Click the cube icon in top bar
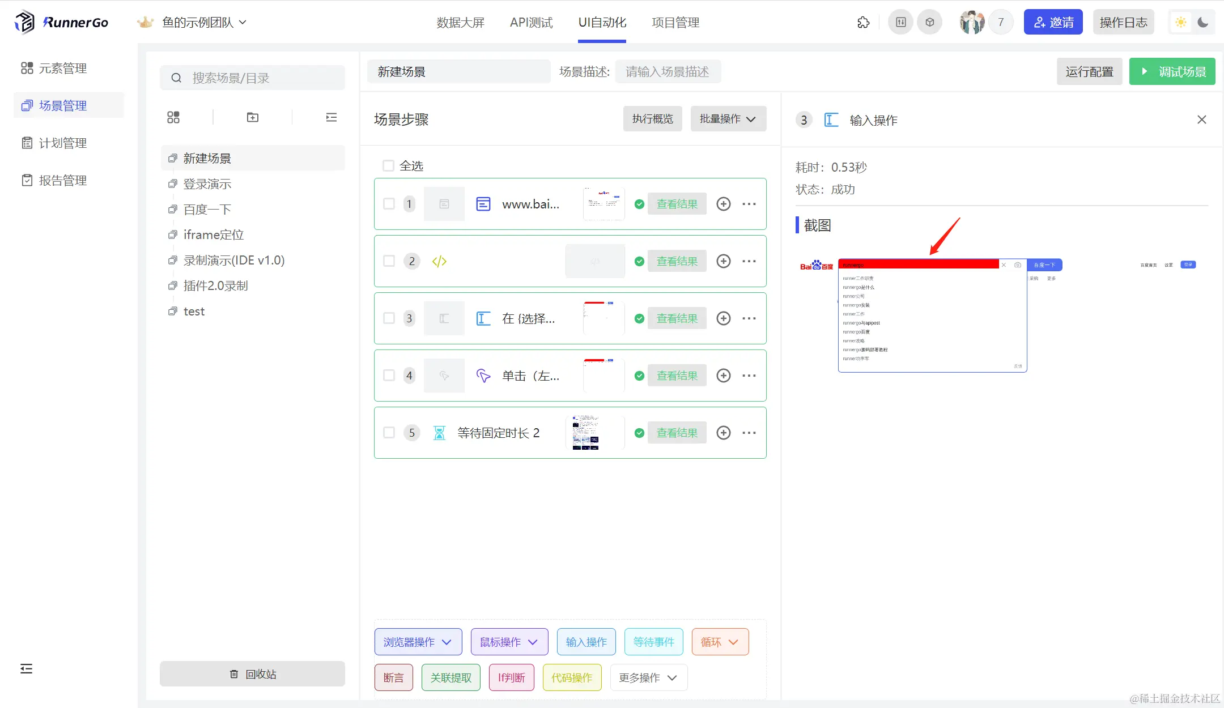Viewport: 1224px width, 708px height. 930,23
